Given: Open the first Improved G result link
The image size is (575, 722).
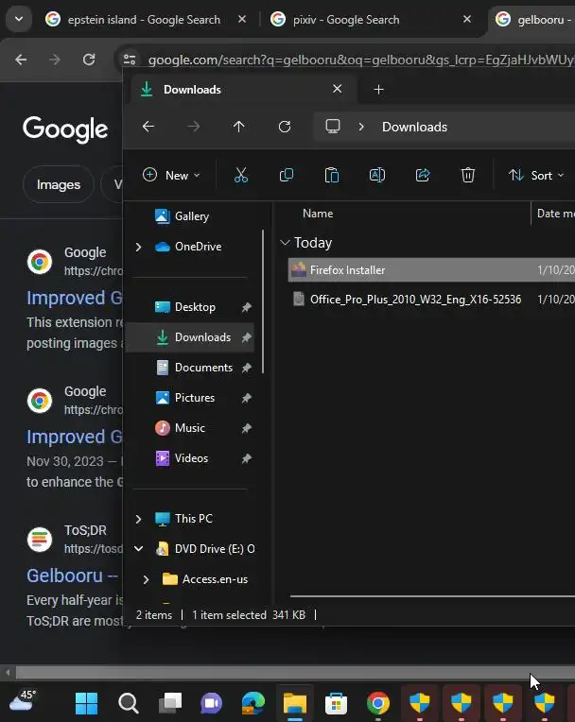Looking at the screenshot, I should pos(74,298).
